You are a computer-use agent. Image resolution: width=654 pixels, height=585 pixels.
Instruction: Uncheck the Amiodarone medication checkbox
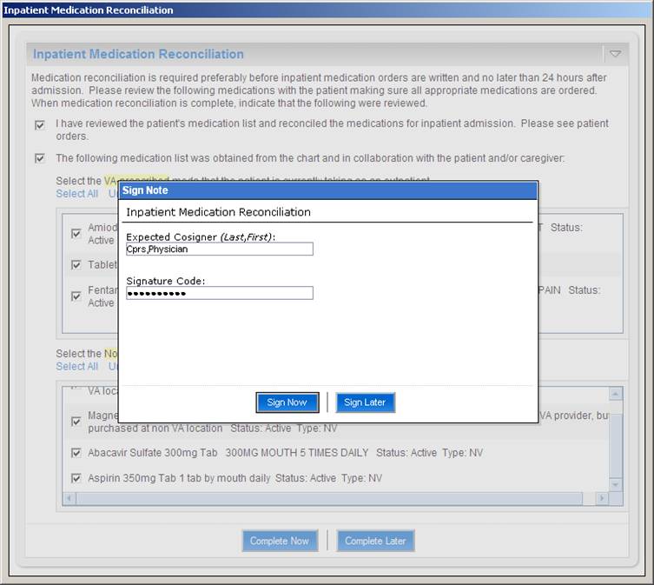pyautogui.click(x=76, y=234)
